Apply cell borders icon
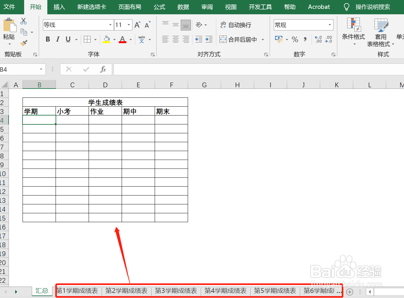This screenshot has width=404, height=298. tap(87, 39)
